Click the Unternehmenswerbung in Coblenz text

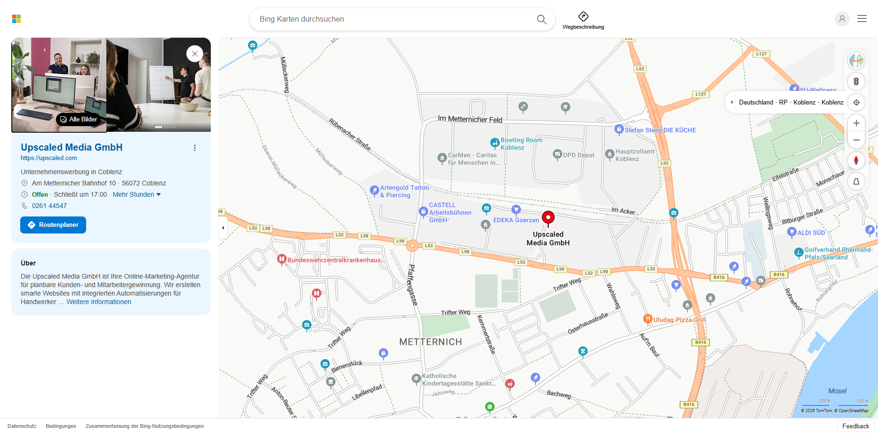click(x=72, y=172)
